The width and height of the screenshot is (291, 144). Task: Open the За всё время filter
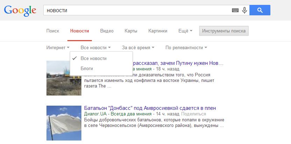click(x=138, y=47)
